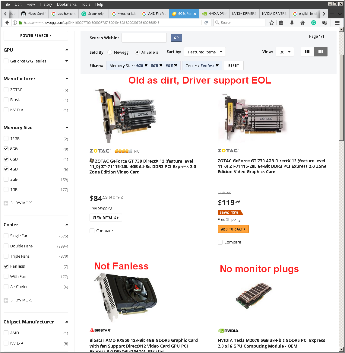
Task: Click the green Grammarly toolbar icon
Action: 314,23
